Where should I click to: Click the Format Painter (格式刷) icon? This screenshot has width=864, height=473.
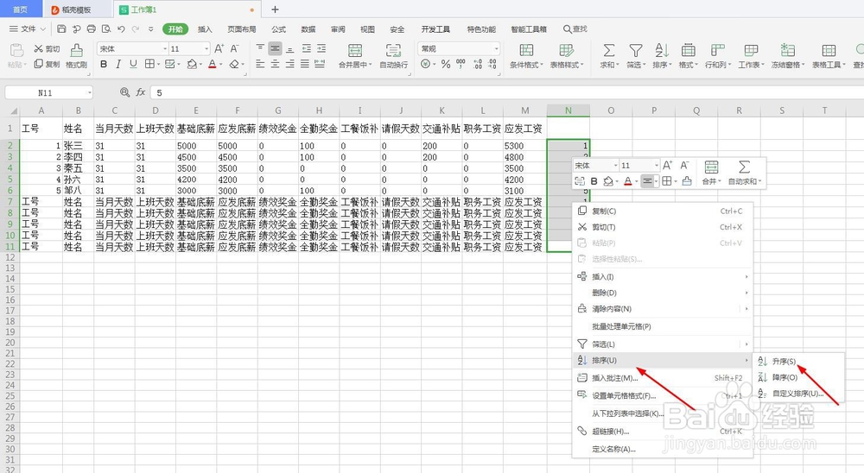(77, 51)
